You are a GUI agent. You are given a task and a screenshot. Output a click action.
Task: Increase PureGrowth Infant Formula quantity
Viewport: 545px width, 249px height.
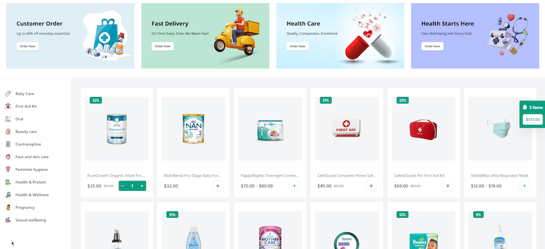(142, 186)
